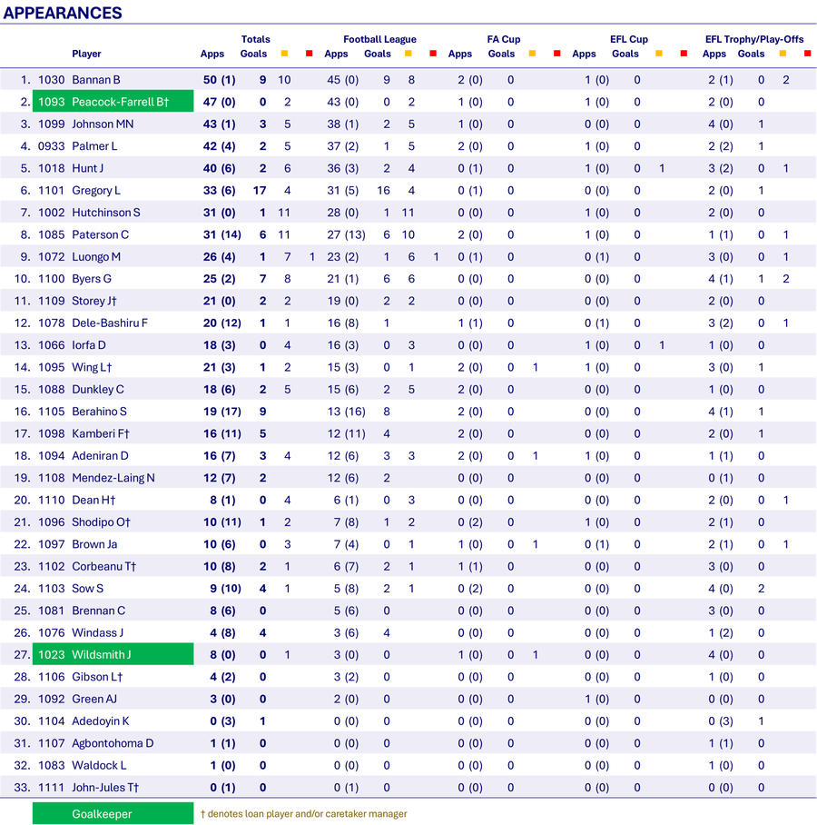This screenshot has width=817, height=825.
Task: Select player name Berahino S
Action: pyautogui.click(x=99, y=412)
